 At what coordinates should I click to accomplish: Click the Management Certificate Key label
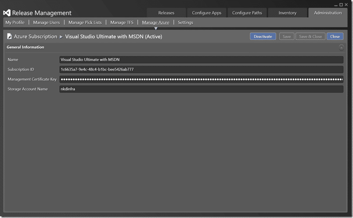(x=32, y=79)
